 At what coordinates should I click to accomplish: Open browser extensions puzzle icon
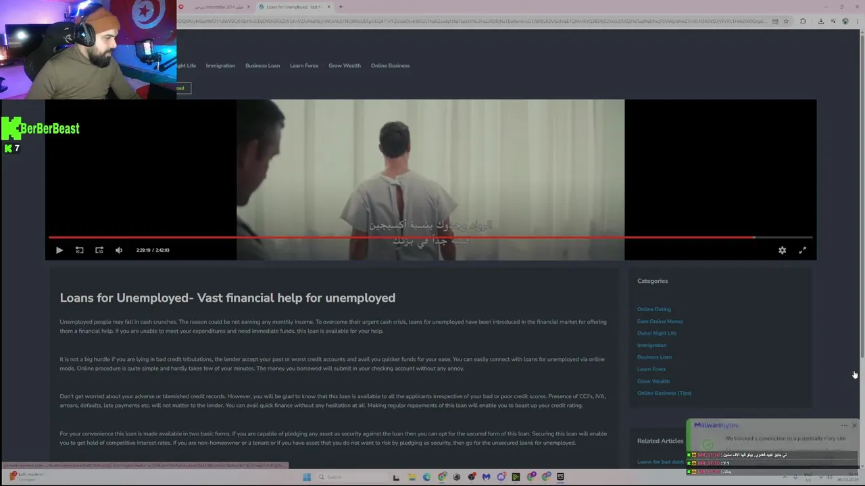(x=803, y=21)
